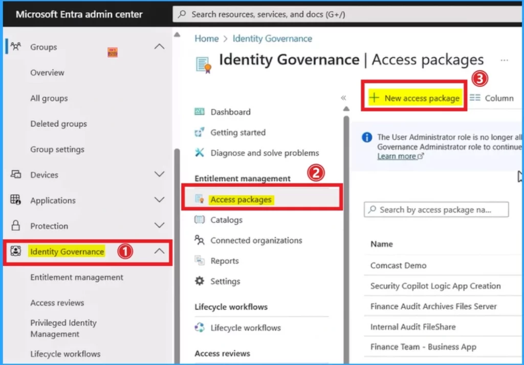Follow the Learn more link
This screenshot has height=365, width=524.
tap(400, 156)
